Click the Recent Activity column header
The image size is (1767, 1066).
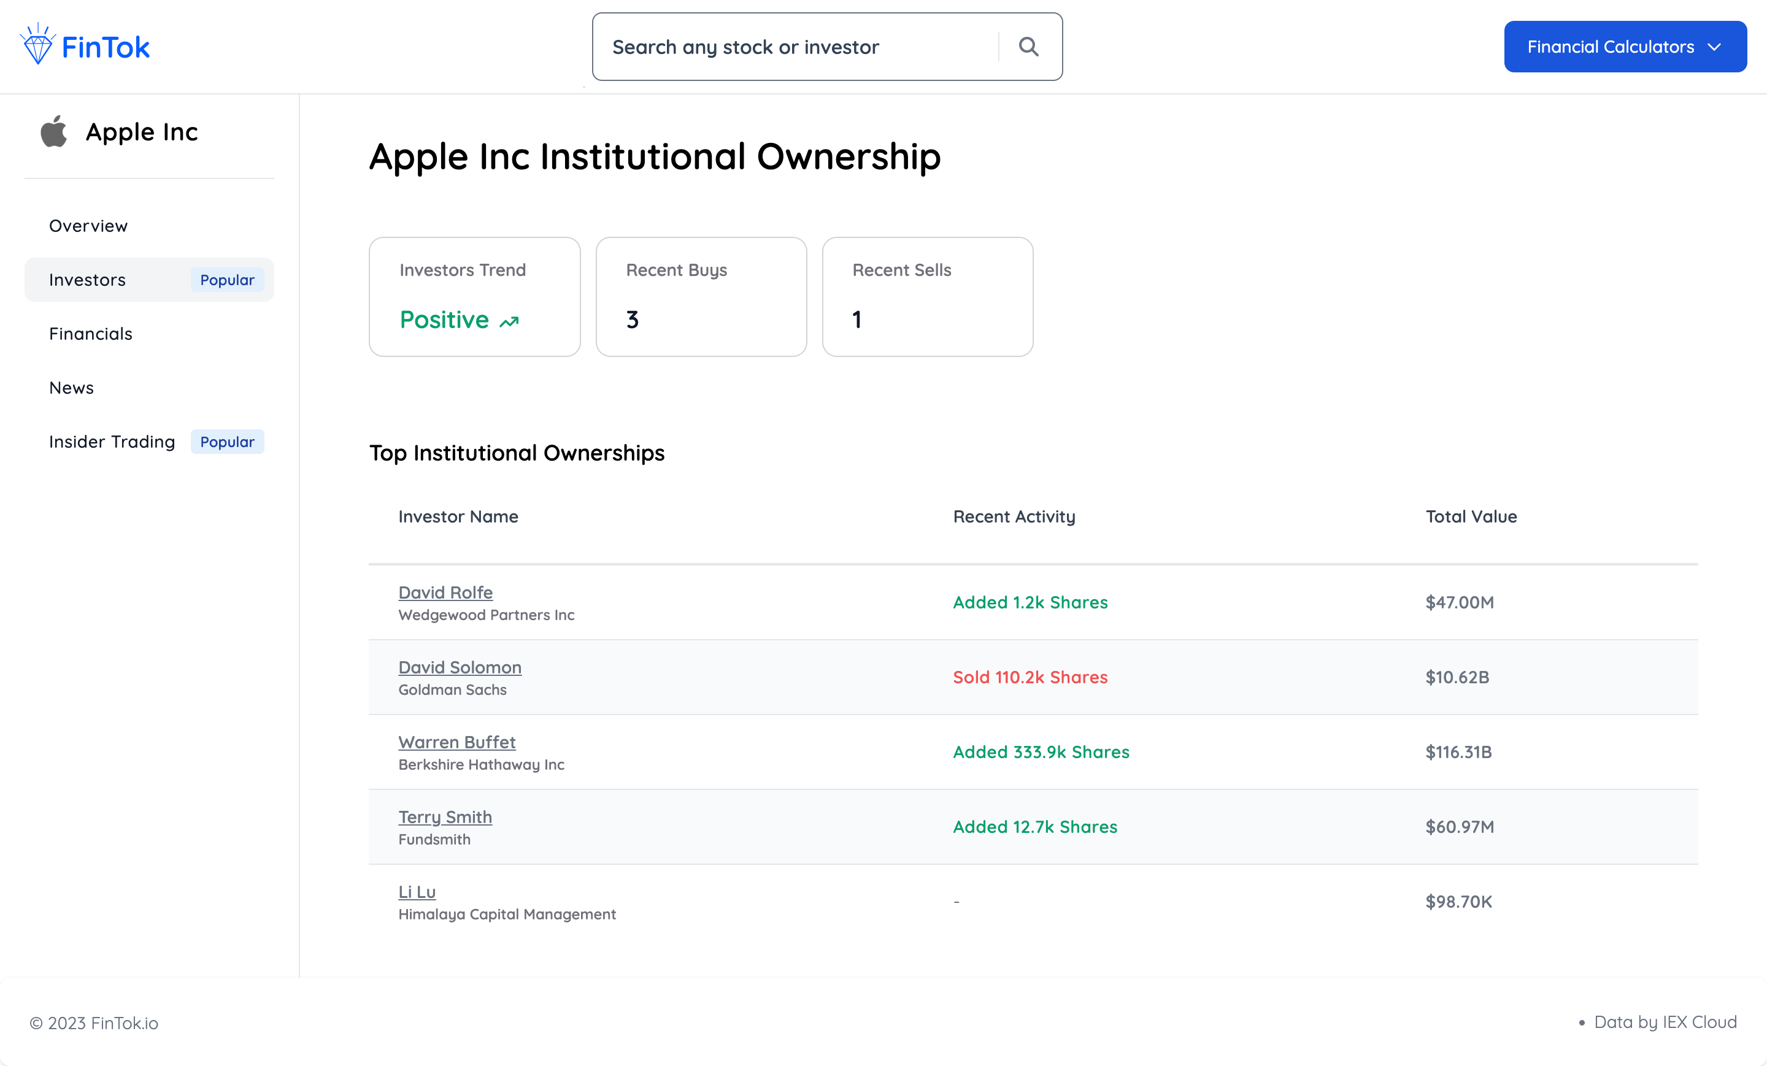click(1014, 517)
